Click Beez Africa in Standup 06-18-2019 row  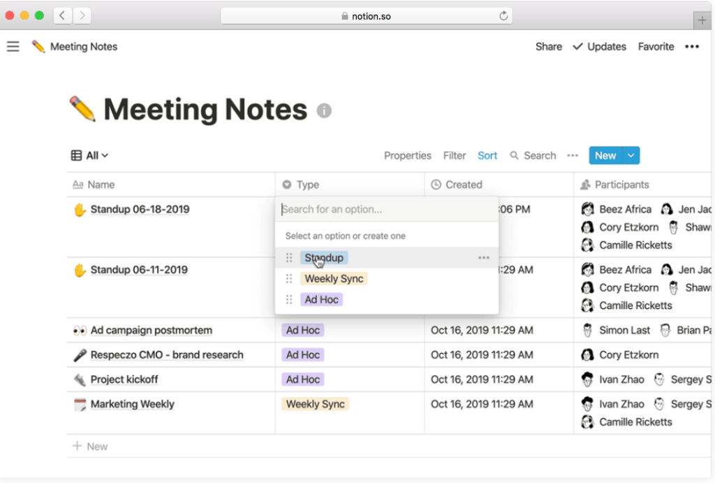coord(617,210)
